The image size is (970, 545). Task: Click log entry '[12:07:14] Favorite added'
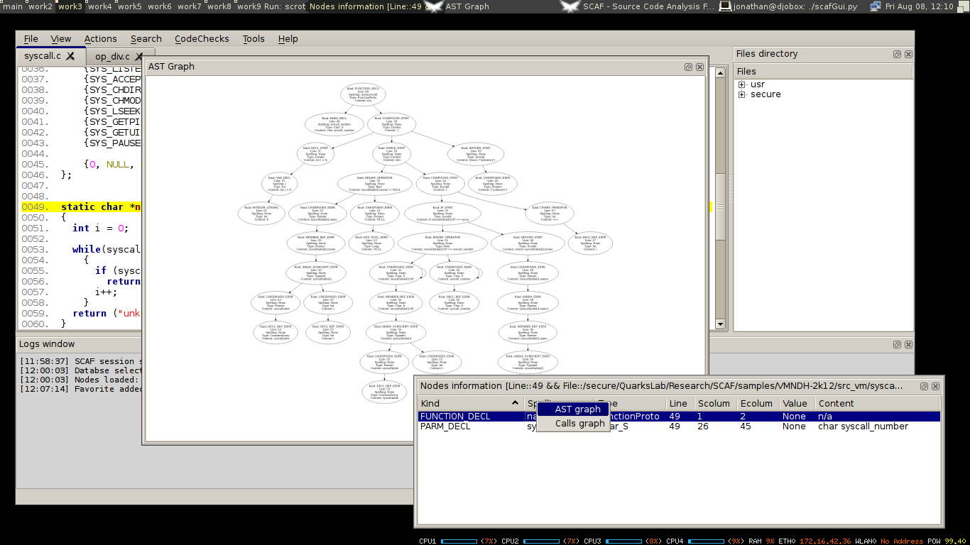(80, 389)
